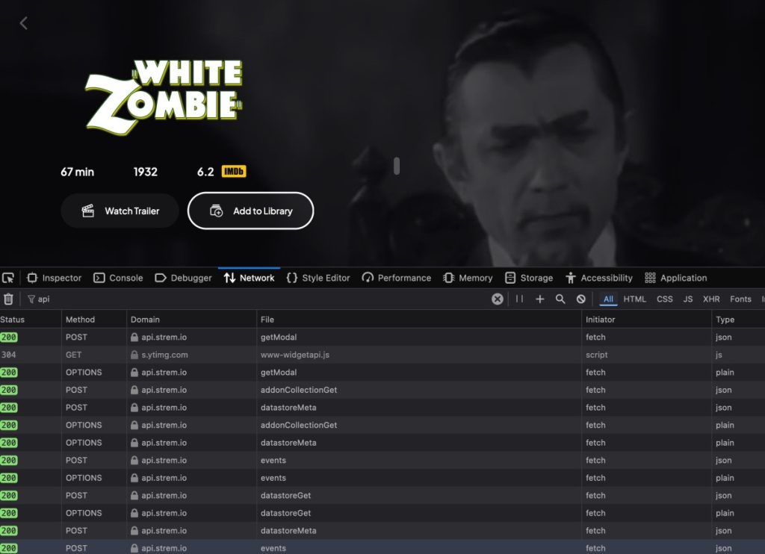Open the Memory tab

[468, 278]
